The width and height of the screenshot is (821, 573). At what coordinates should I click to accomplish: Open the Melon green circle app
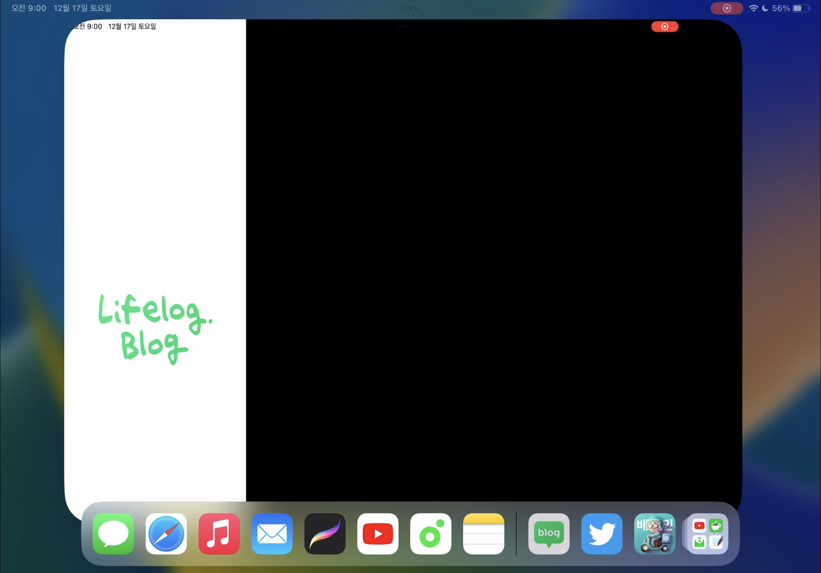point(430,534)
